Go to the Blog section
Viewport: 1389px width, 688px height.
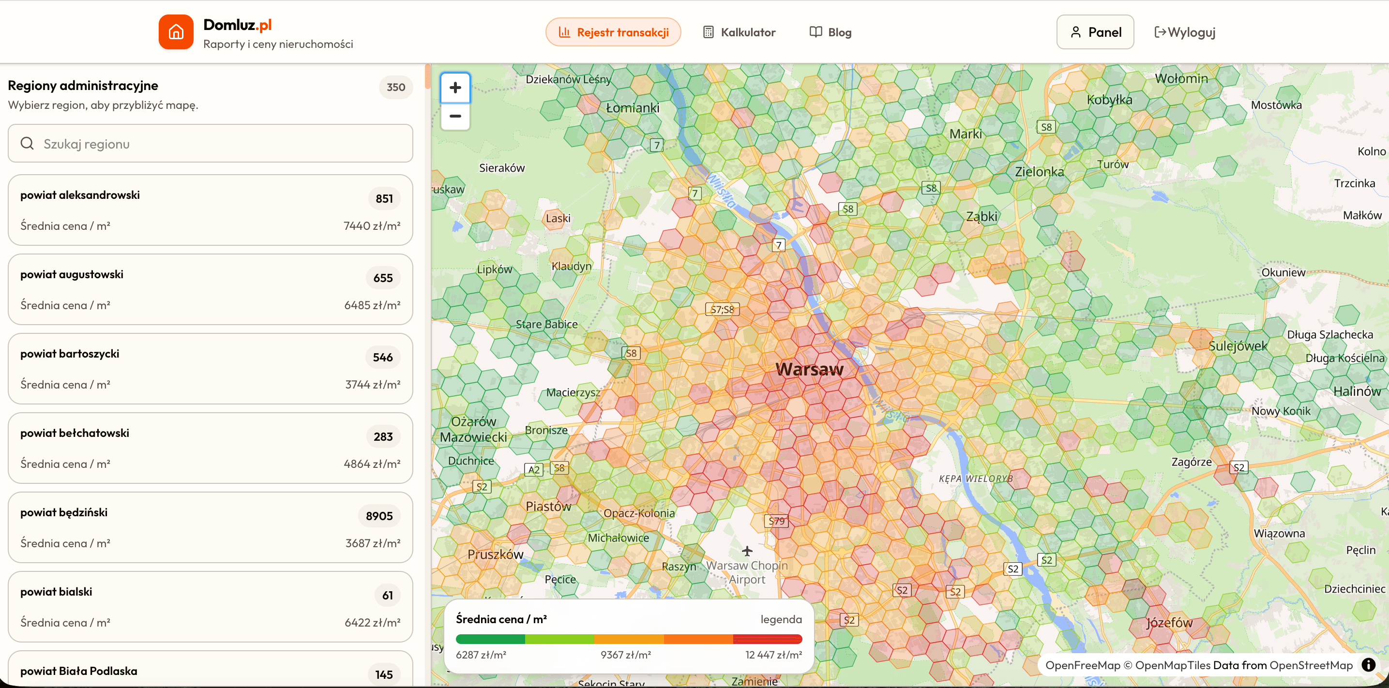click(831, 32)
